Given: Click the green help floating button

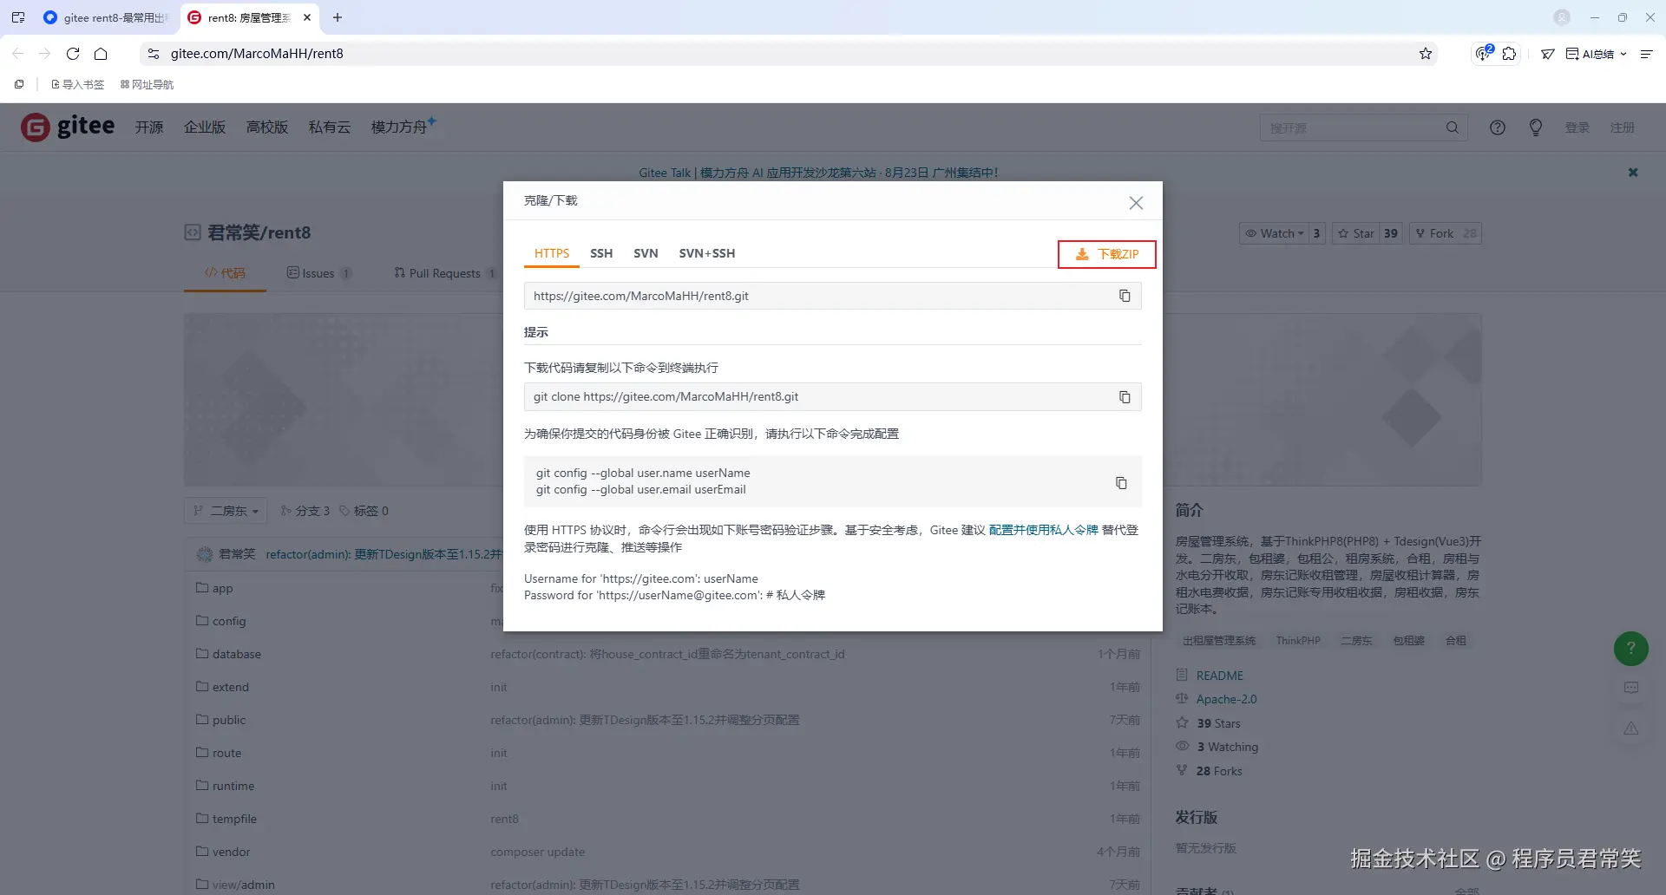Looking at the screenshot, I should [x=1631, y=649].
